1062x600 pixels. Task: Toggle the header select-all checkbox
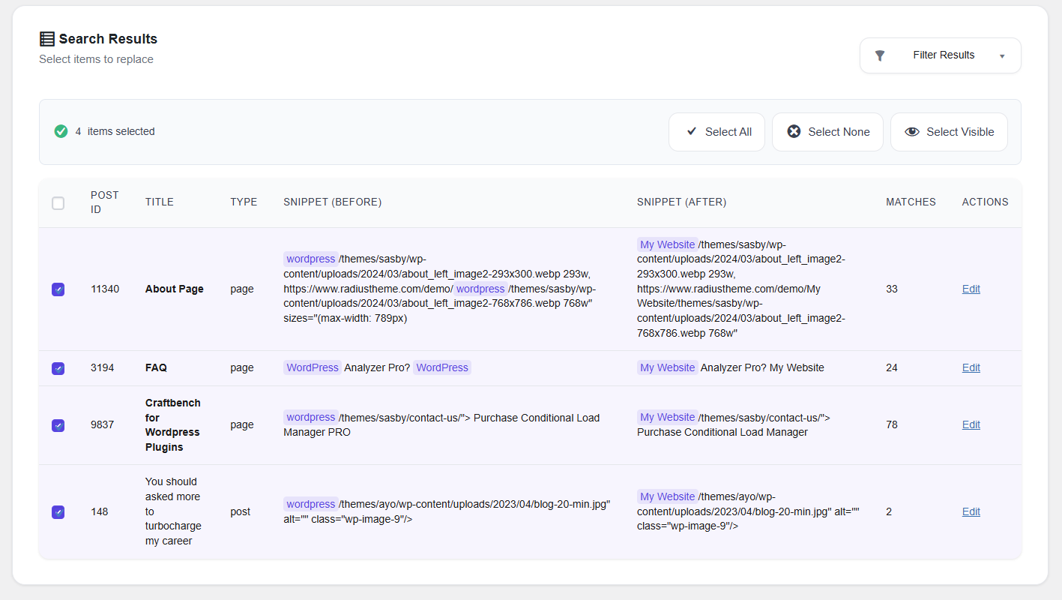coord(58,203)
